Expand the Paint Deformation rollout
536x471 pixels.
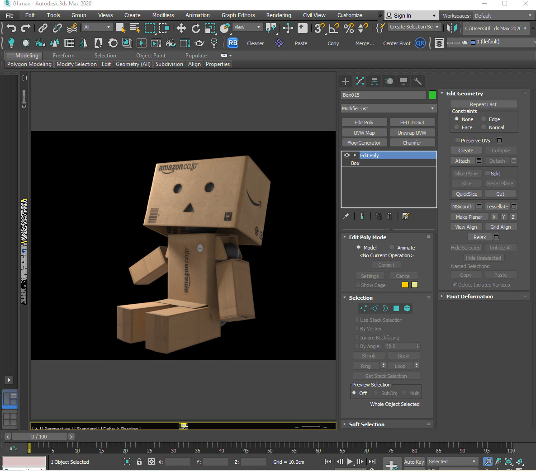(x=441, y=296)
